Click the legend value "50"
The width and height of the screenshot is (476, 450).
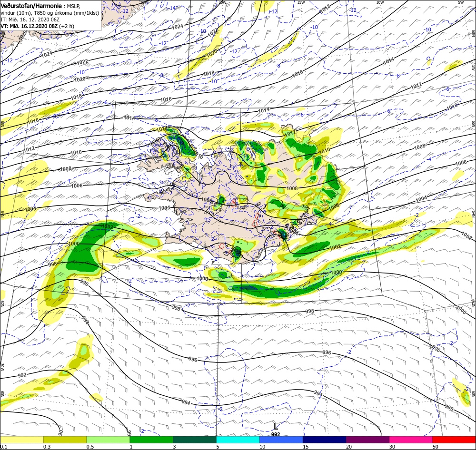(x=436, y=447)
